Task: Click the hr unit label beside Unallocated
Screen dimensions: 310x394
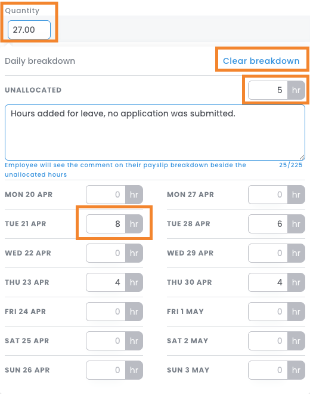Action: click(296, 90)
